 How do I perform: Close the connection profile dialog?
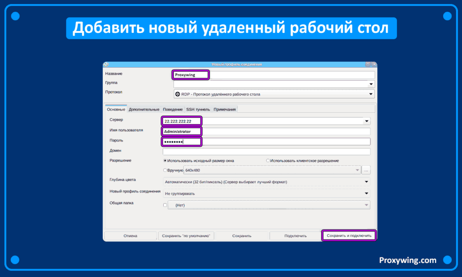(374, 64)
